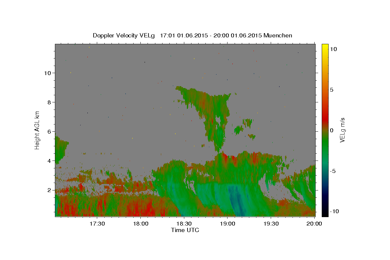Click the 20:00 time tick label

pyautogui.click(x=314, y=224)
